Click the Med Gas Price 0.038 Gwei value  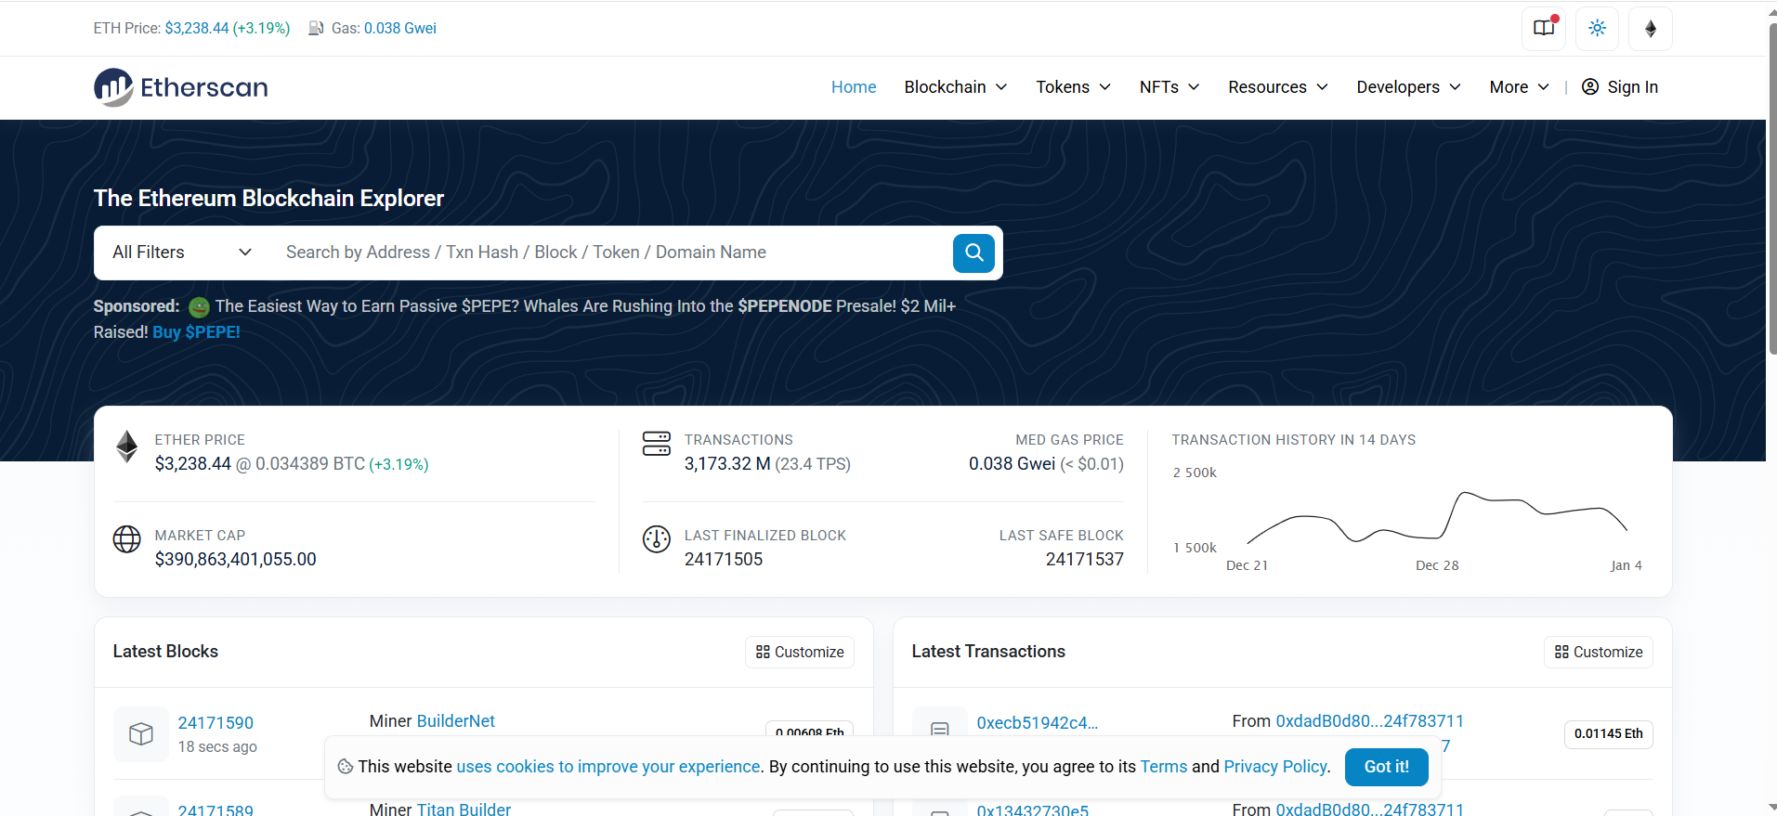coord(1012,463)
